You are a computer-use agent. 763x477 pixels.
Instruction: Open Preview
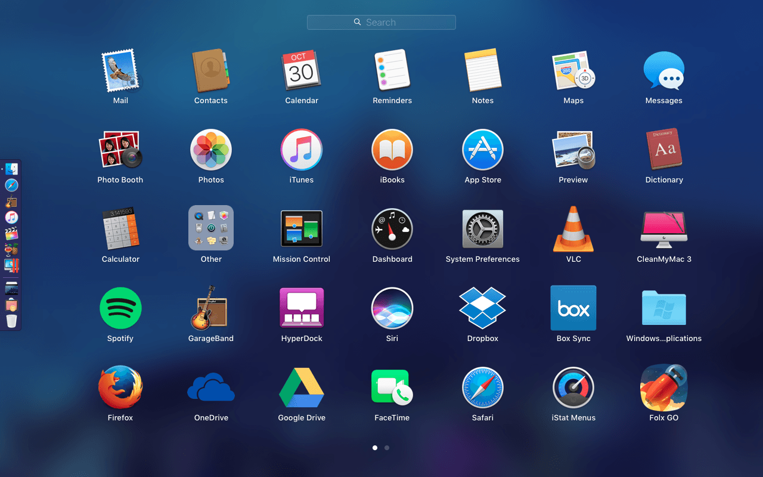pyautogui.click(x=573, y=150)
